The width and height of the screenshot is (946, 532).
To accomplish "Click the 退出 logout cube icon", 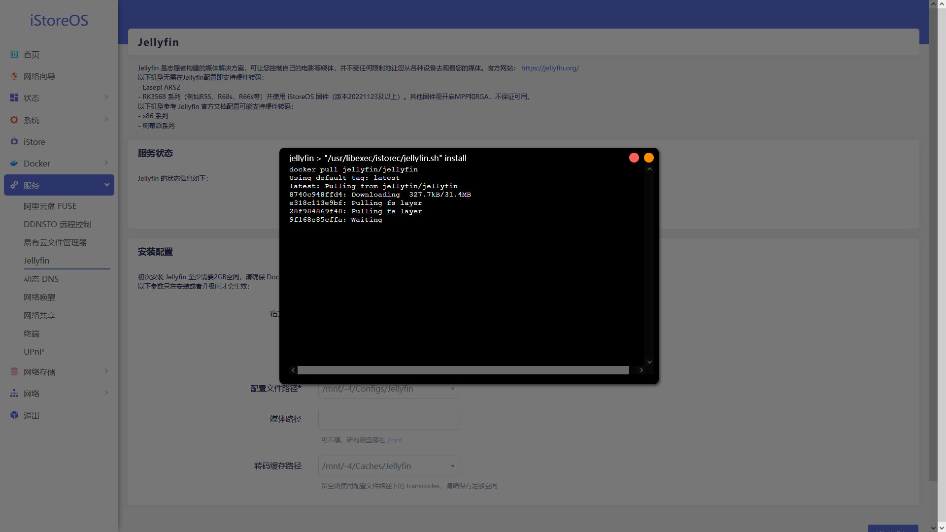I will [x=14, y=415].
